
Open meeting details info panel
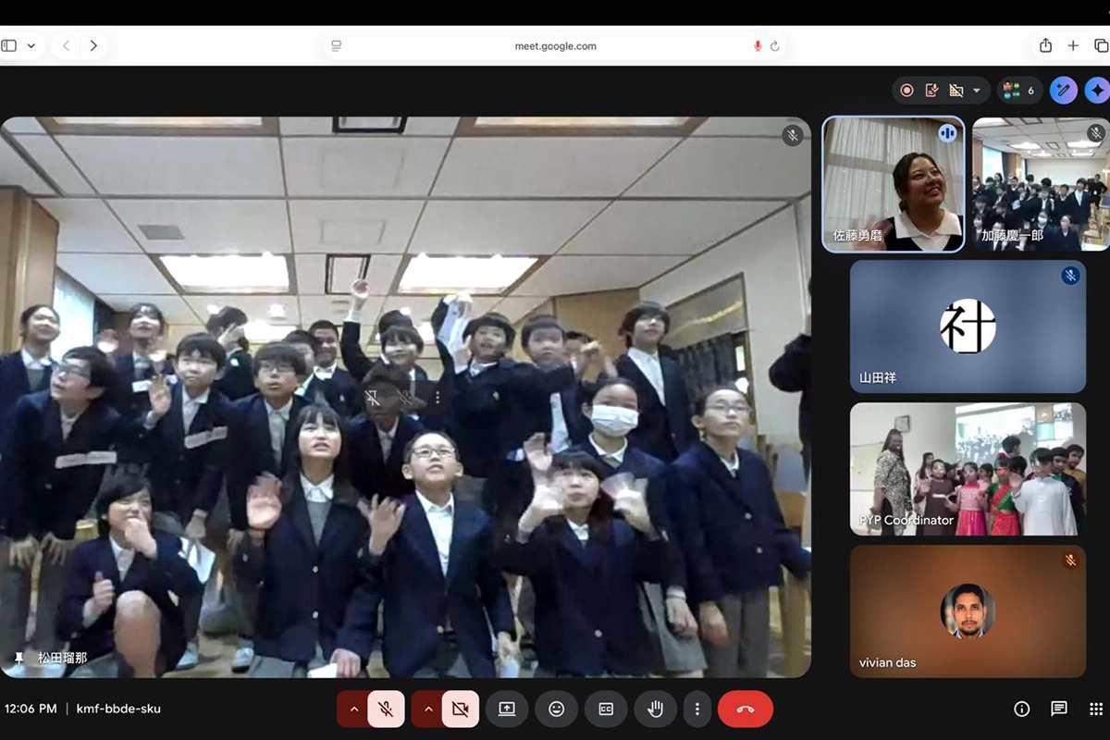(1022, 709)
